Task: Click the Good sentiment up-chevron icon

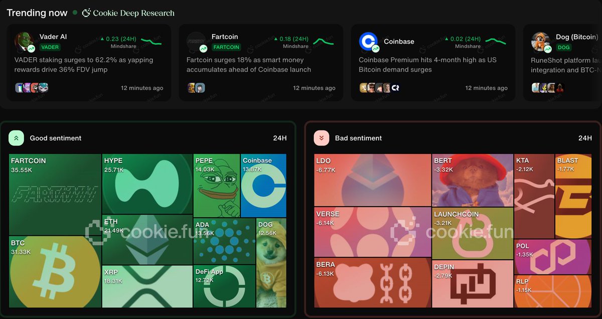Action: [x=16, y=138]
